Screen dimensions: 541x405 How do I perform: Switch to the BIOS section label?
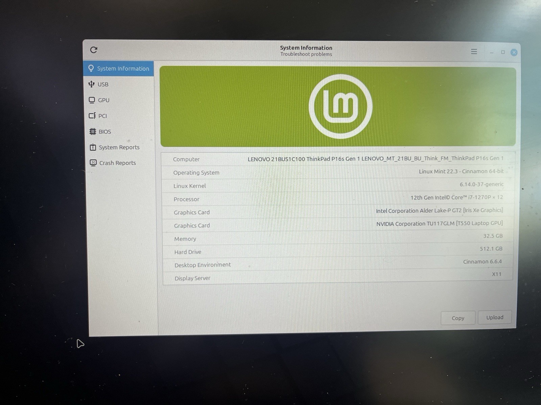coord(105,132)
